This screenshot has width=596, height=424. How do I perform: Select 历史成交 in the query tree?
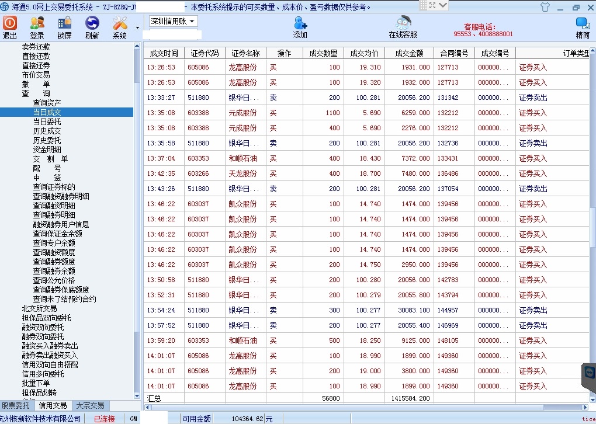[x=47, y=131]
